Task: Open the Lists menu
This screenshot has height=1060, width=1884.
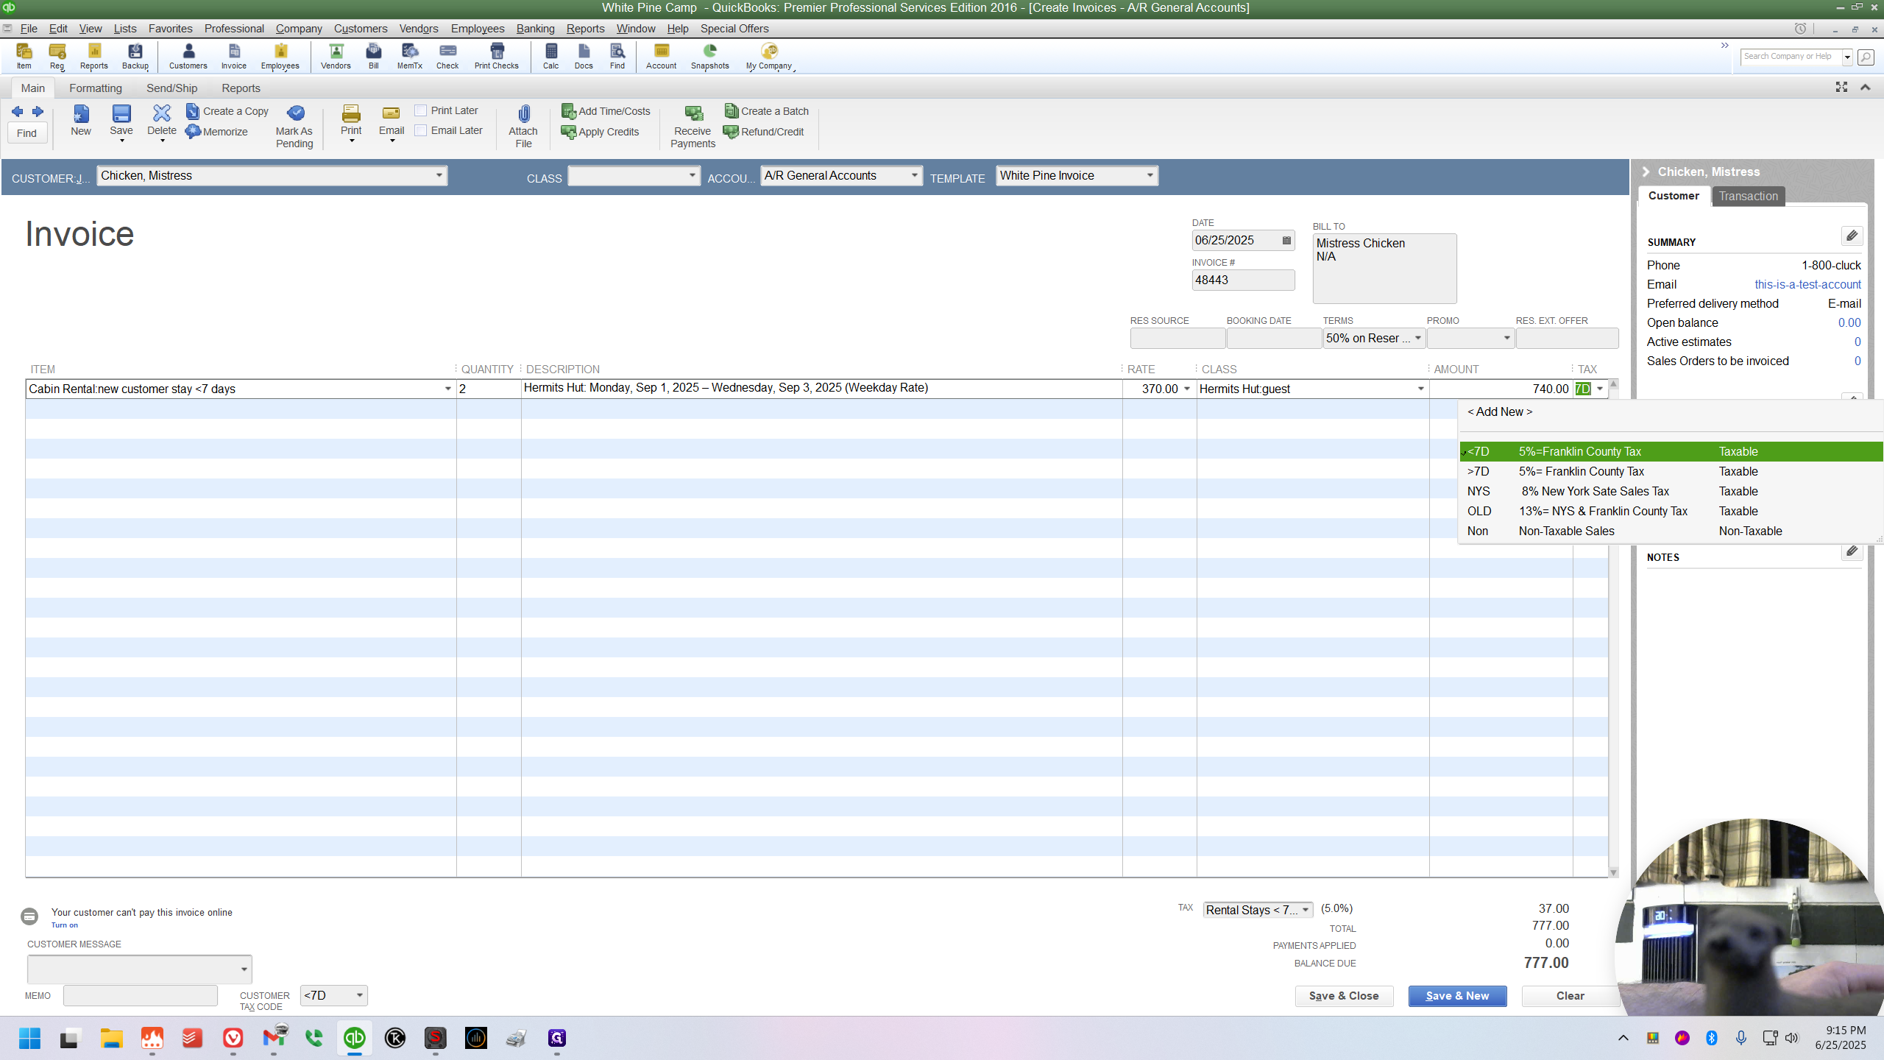Action: (124, 28)
